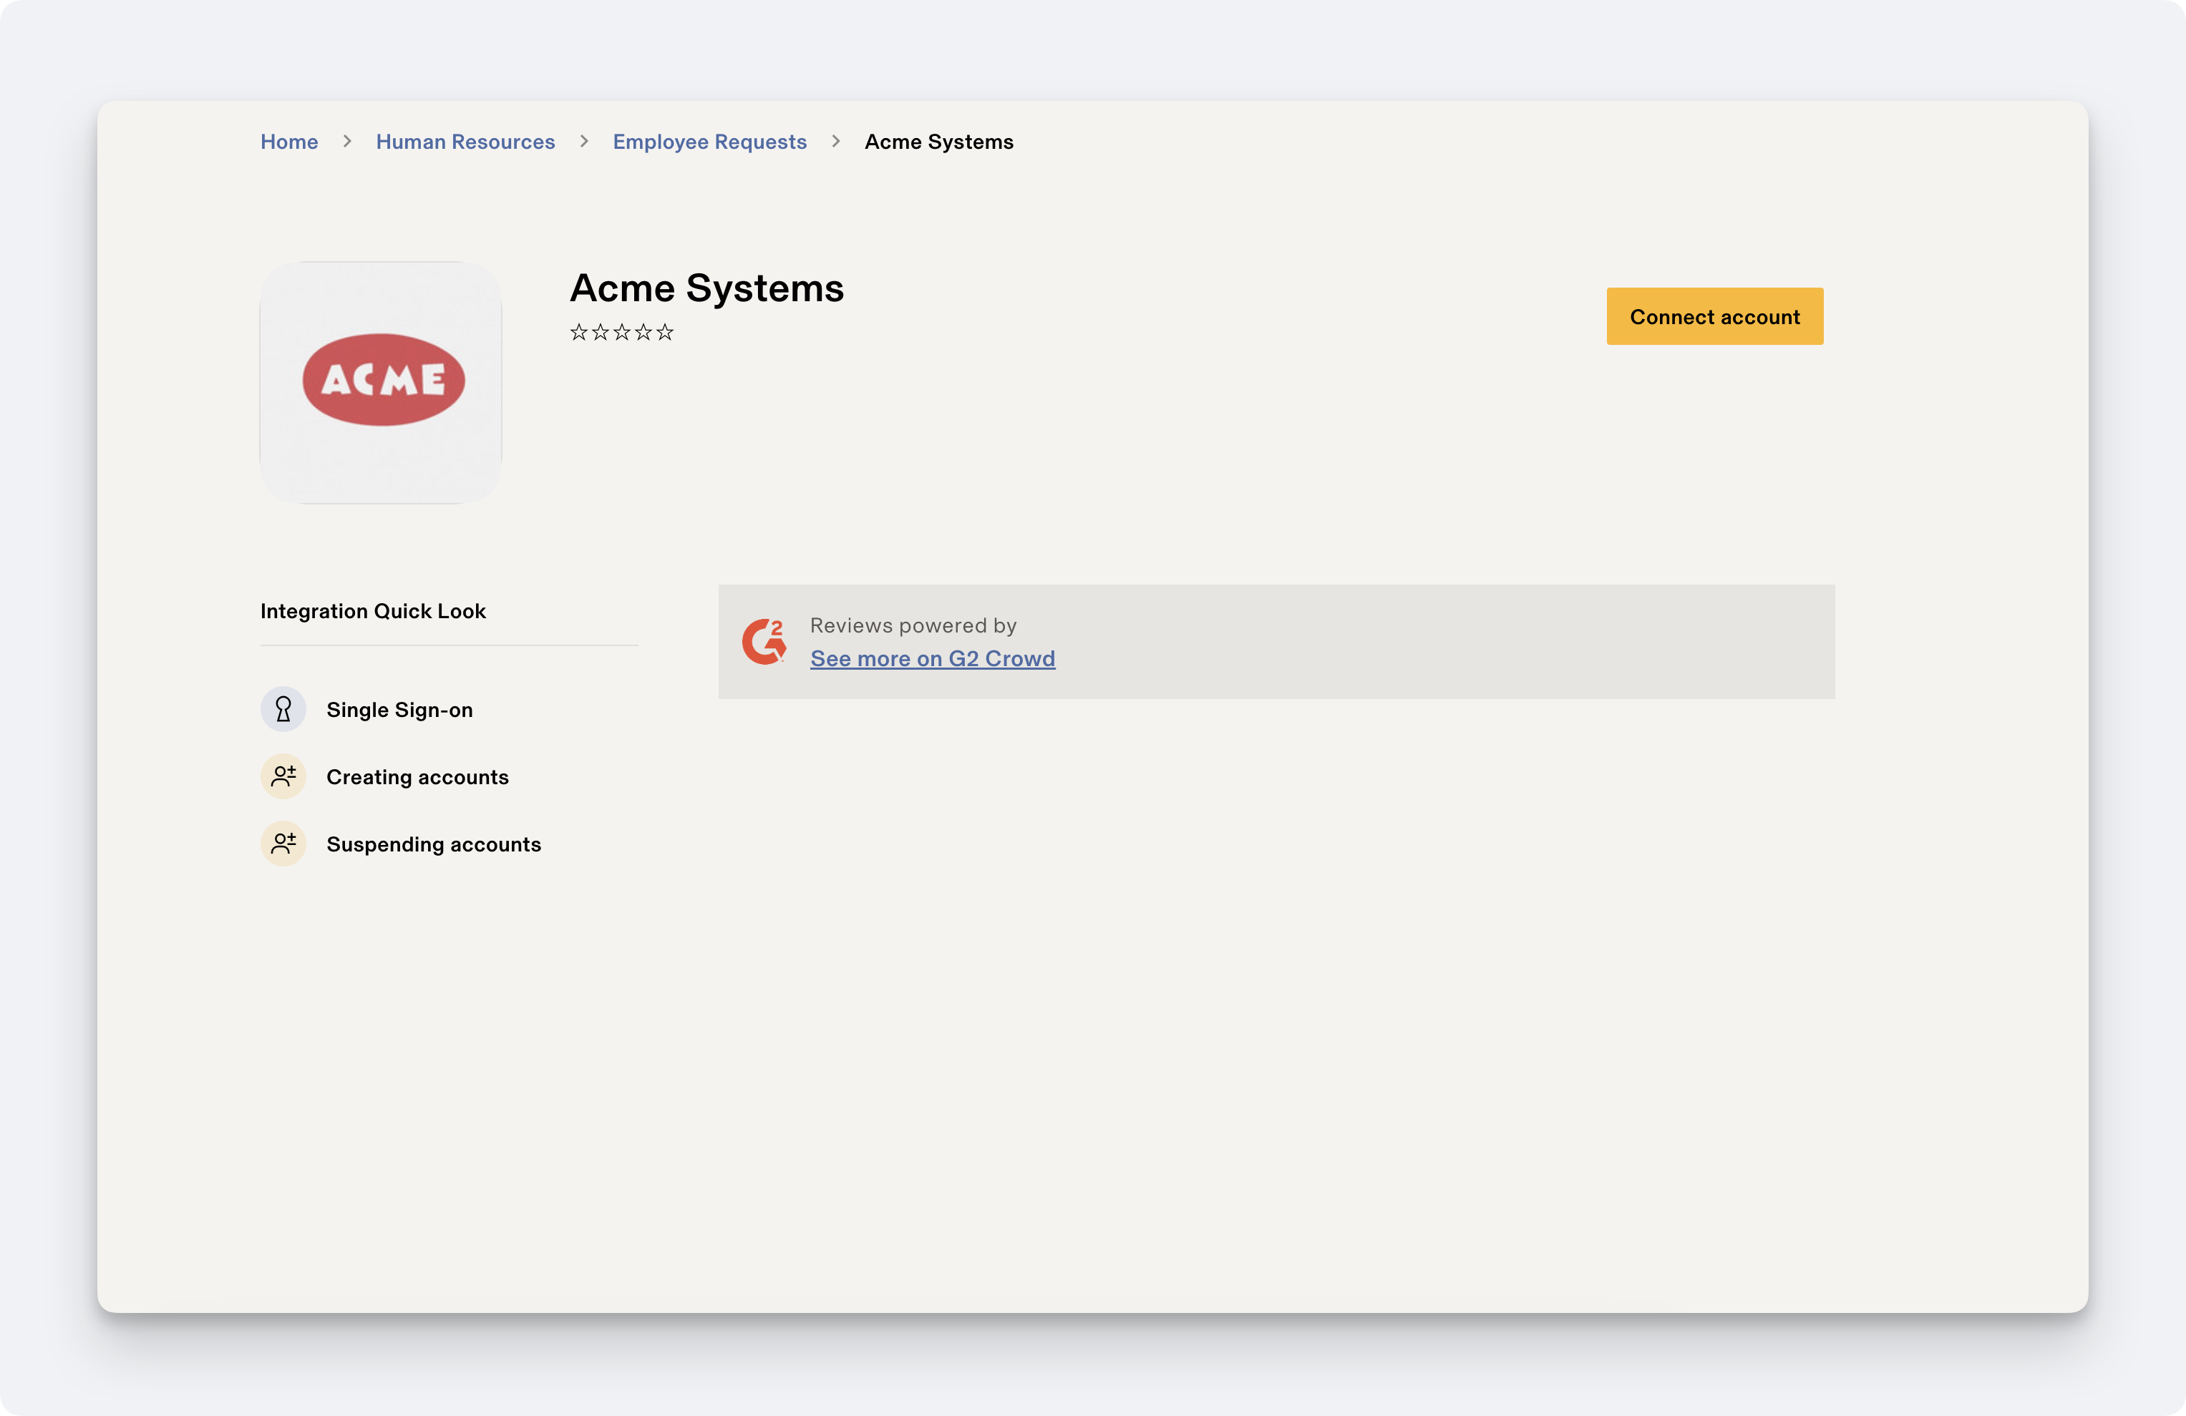Screen dimensions: 2186x1416
Task: Click the Acme Systems breadcrumb text
Action: tap(938, 142)
